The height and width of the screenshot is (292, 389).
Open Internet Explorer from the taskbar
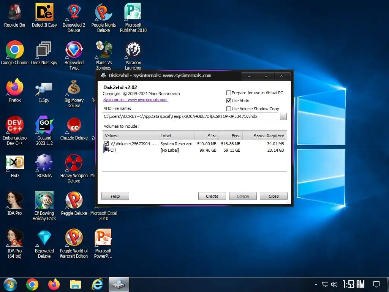coord(97,284)
